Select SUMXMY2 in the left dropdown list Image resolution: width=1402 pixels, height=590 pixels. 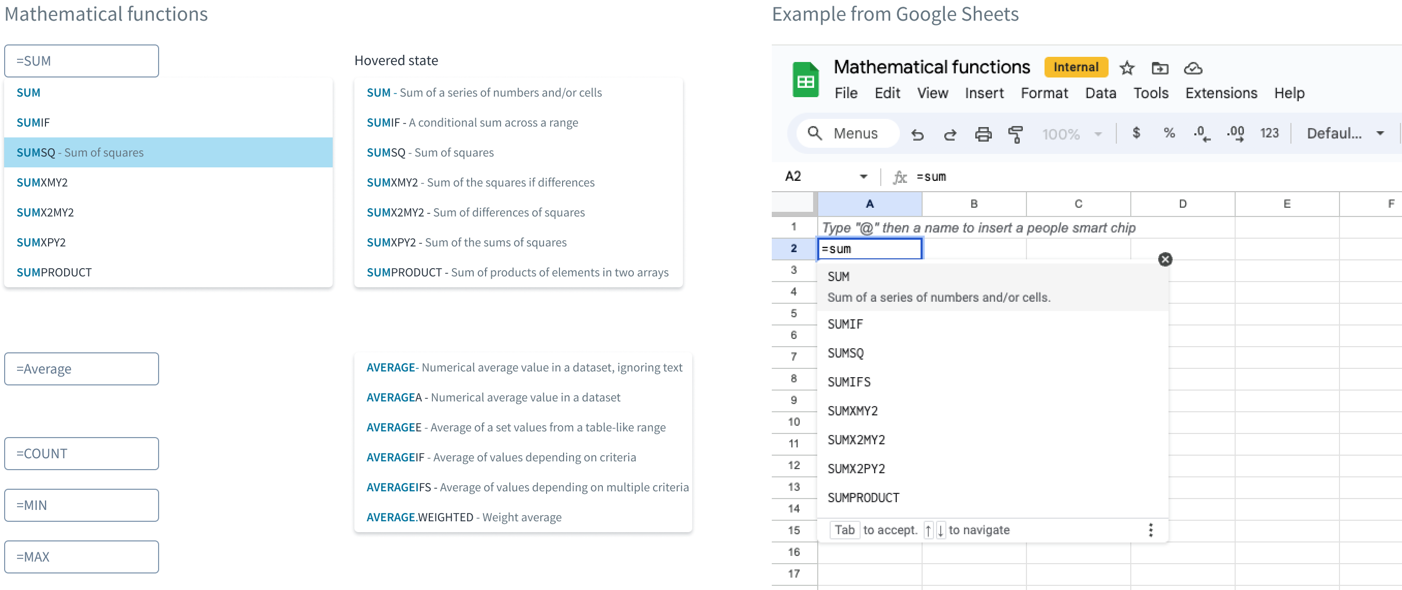[x=168, y=182]
